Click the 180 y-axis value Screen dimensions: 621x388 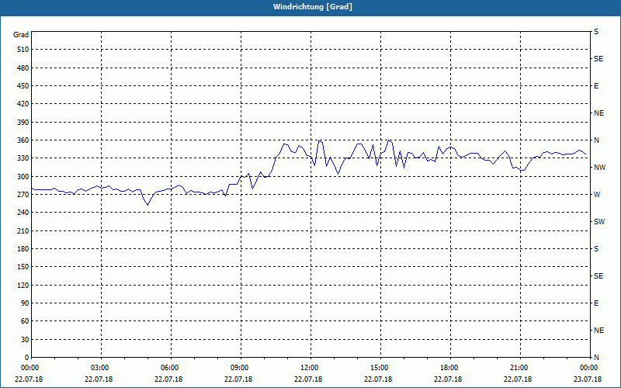coord(23,249)
